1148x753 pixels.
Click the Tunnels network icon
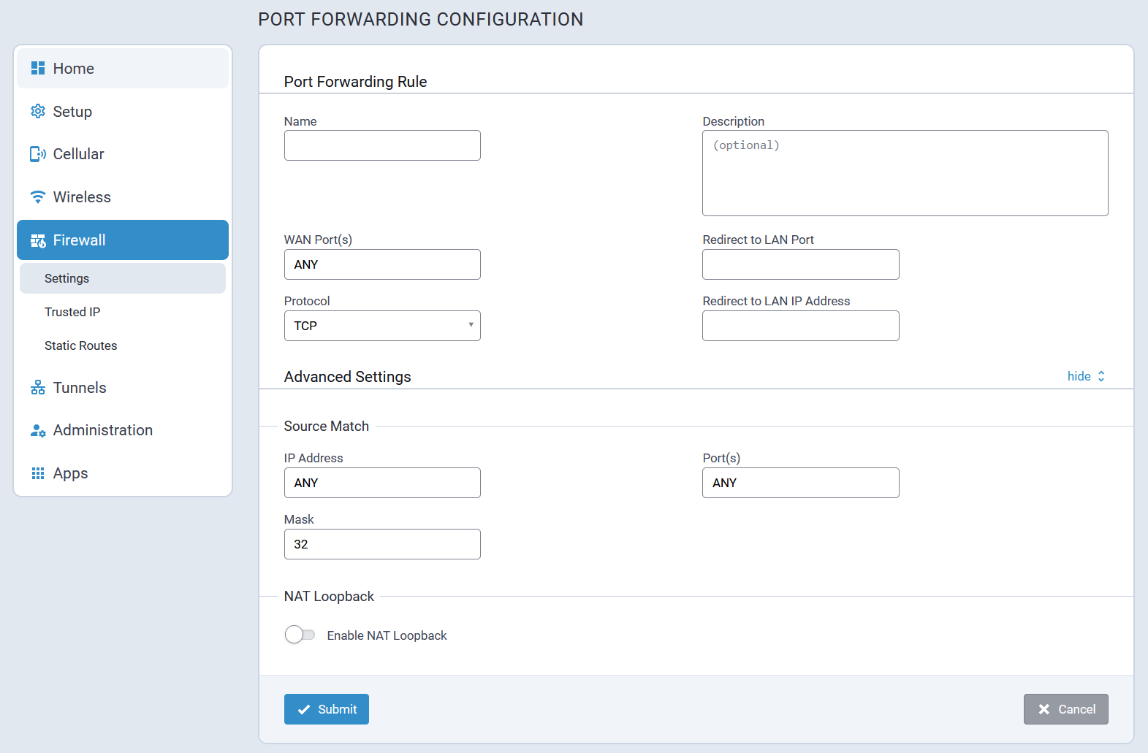[38, 388]
